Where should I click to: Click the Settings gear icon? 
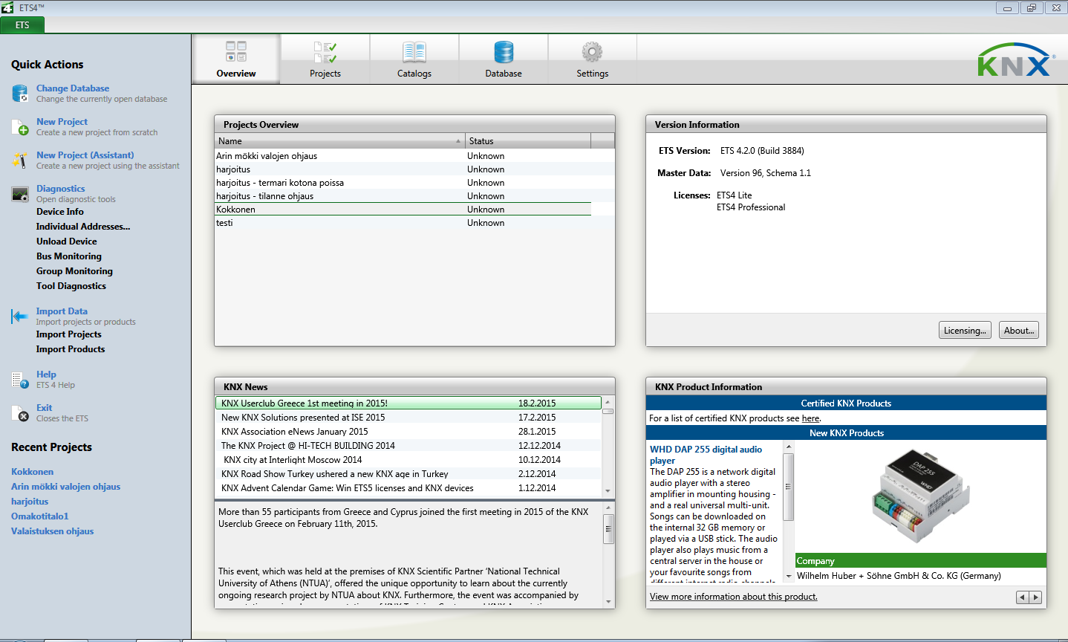593,52
